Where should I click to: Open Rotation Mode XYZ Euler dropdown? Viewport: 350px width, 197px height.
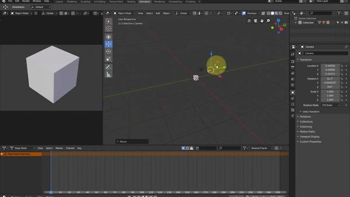(330, 105)
